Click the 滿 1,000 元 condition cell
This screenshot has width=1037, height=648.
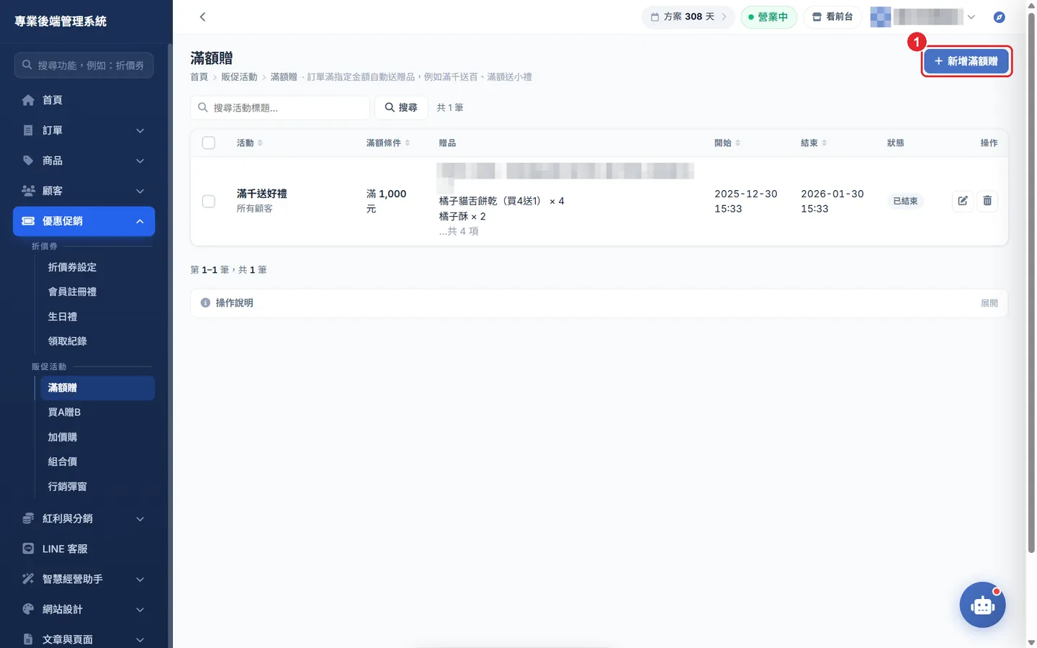click(387, 201)
